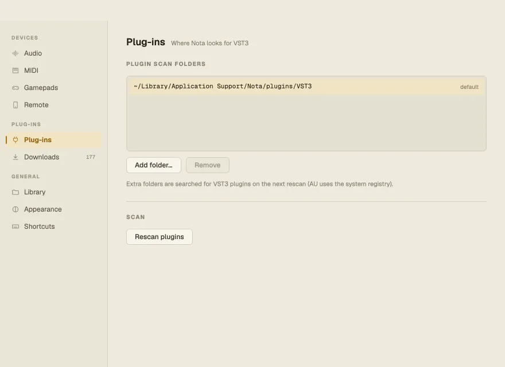This screenshot has height=367, width=505.
Task: Click the Gamepads controller icon
Action: 15,88
